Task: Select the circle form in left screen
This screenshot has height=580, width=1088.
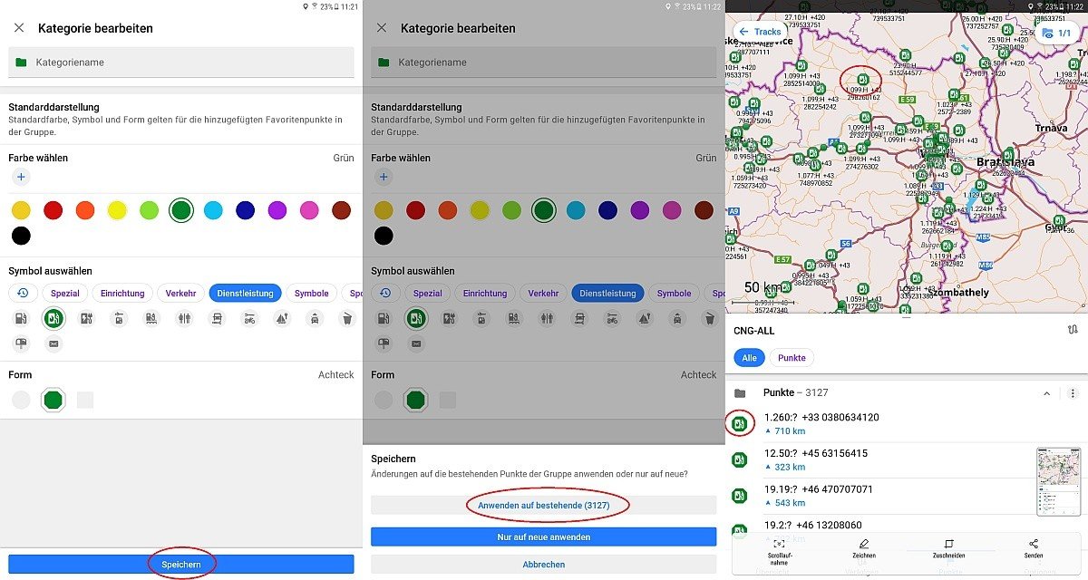Action: coord(21,400)
